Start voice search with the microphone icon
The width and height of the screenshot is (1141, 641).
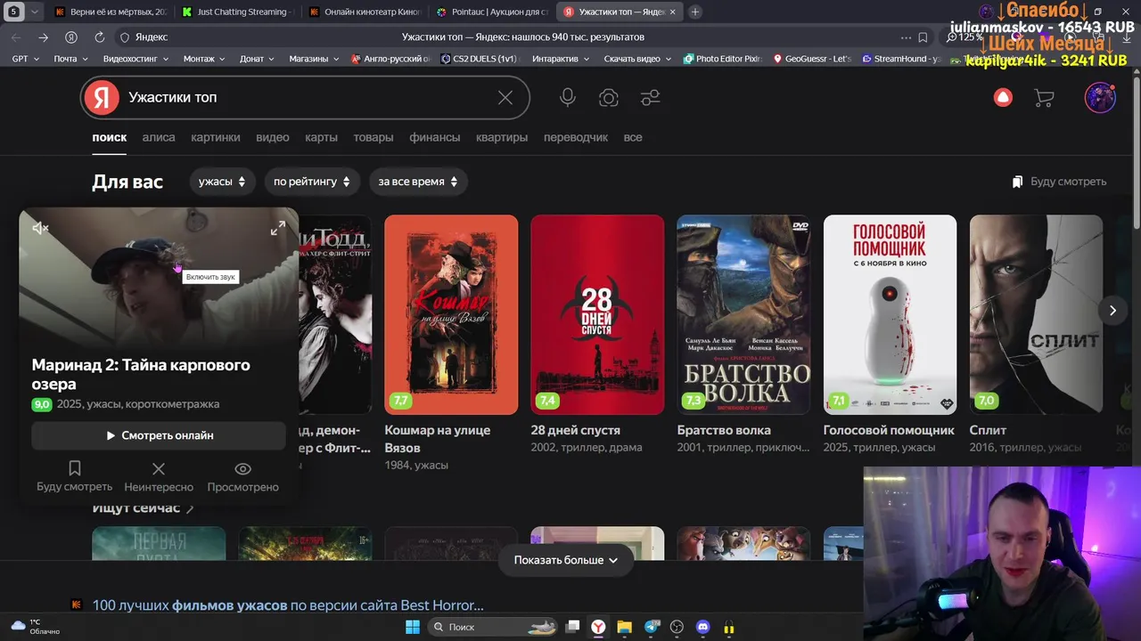point(568,98)
